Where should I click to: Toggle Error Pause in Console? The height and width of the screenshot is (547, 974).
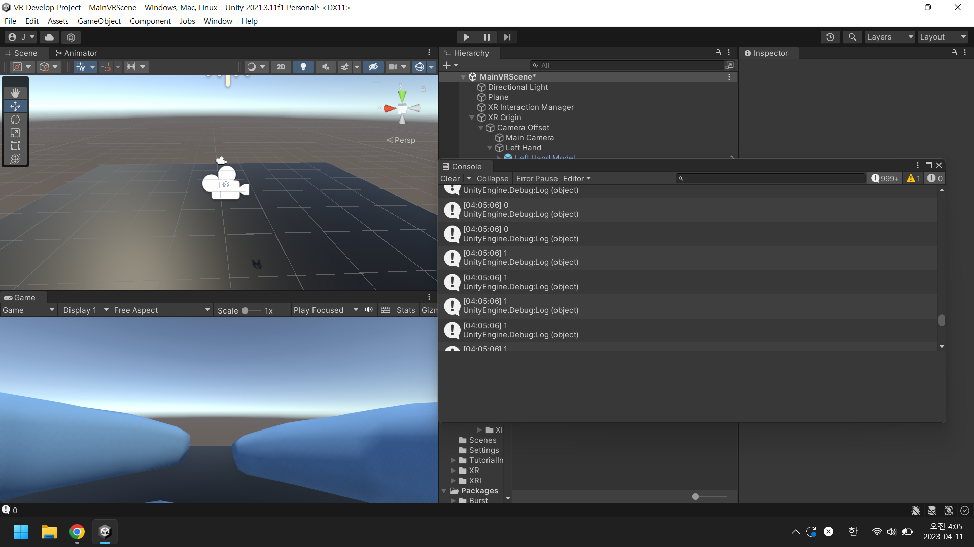pyautogui.click(x=537, y=178)
